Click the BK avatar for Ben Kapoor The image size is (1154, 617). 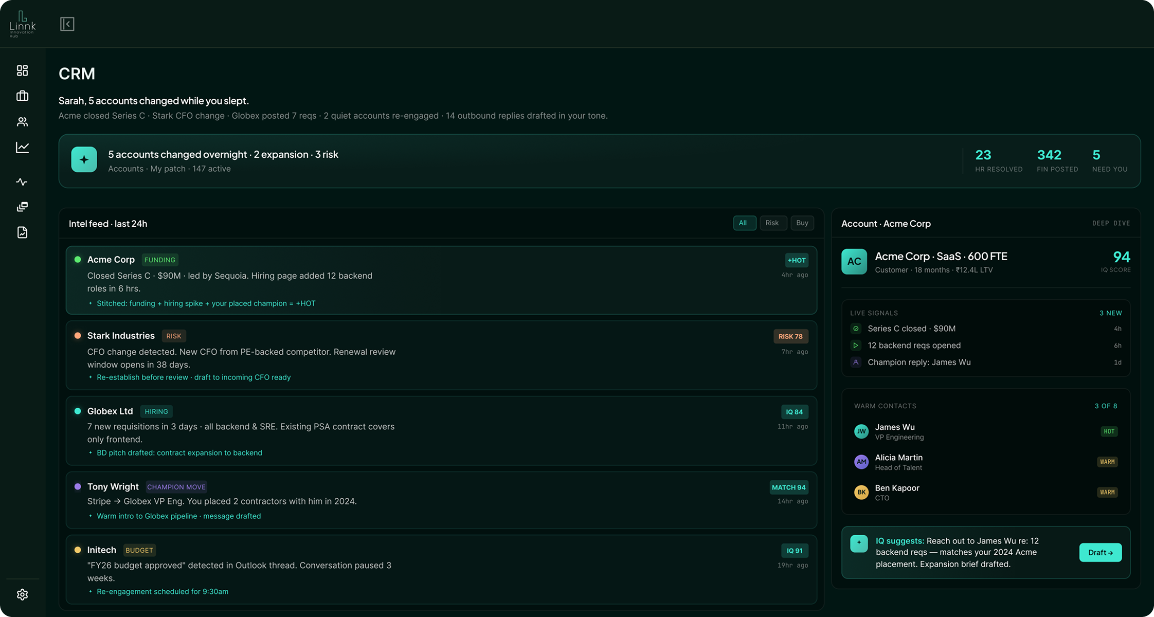(x=861, y=492)
